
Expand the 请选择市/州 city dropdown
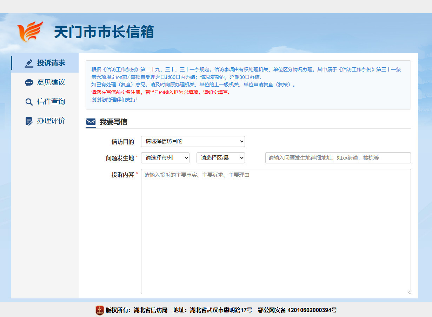[x=165, y=158]
